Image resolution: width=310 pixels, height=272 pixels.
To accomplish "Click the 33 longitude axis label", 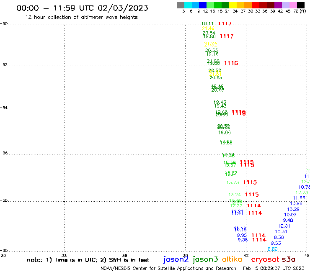I will [64, 255].
